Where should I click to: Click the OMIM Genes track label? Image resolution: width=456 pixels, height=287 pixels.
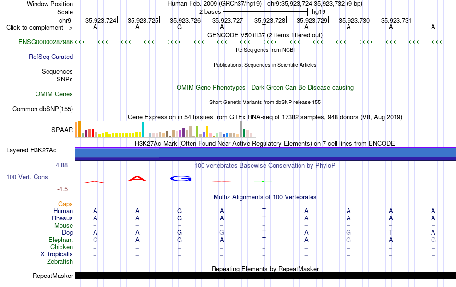(x=54, y=94)
